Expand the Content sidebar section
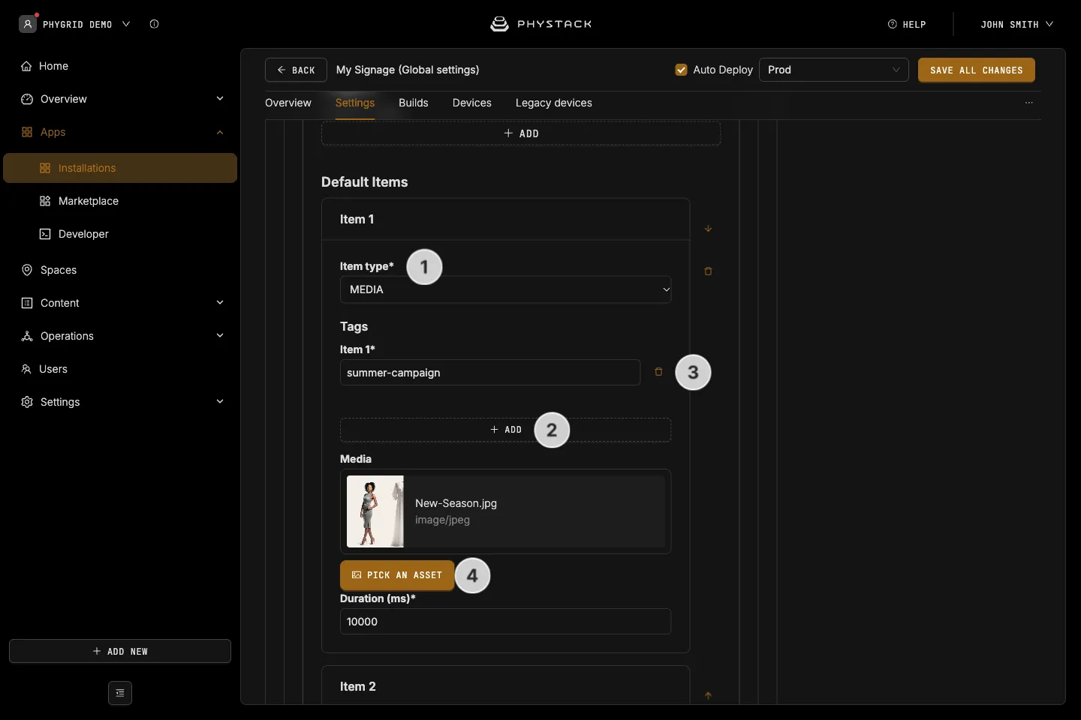This screenshot has height=720, width=1081. tap(220, 303)
